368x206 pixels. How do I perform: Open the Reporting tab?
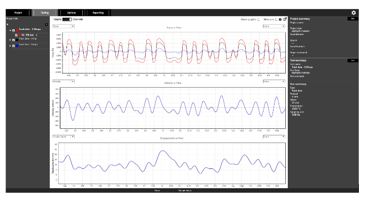pyautogui.click(x=98, y=12)
